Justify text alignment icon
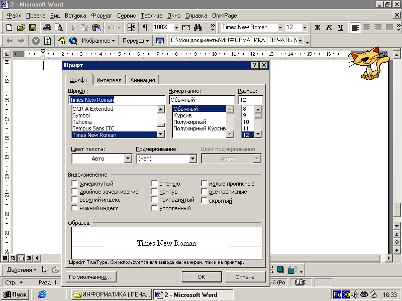 (389, 28)
